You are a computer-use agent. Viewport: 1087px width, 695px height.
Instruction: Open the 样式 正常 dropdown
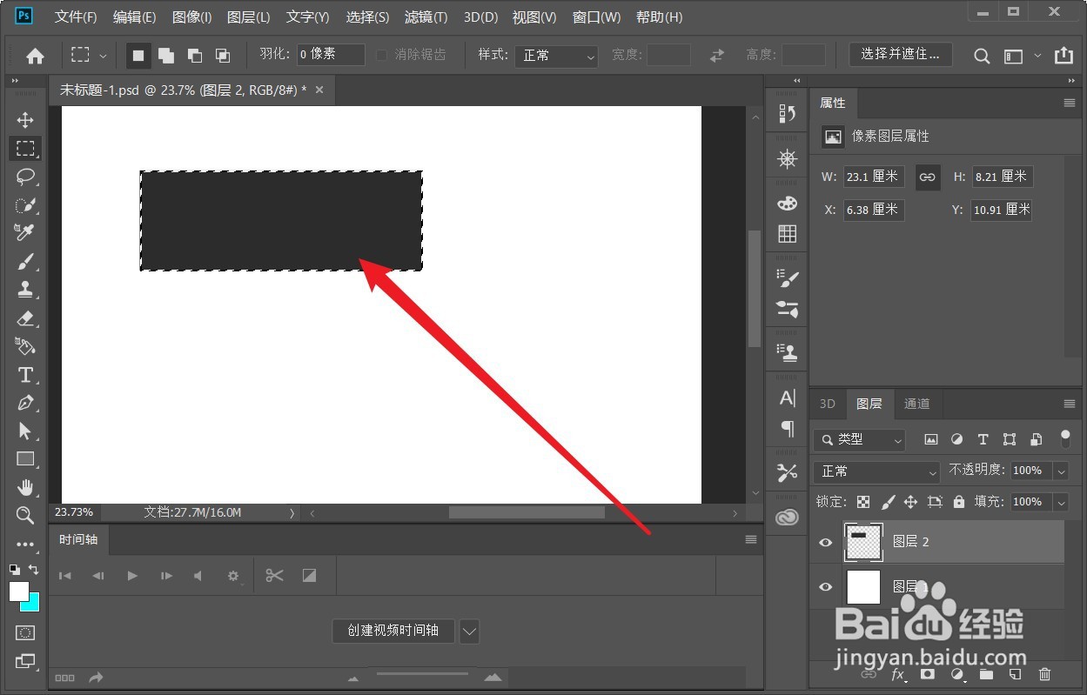[x=556, y=56]
